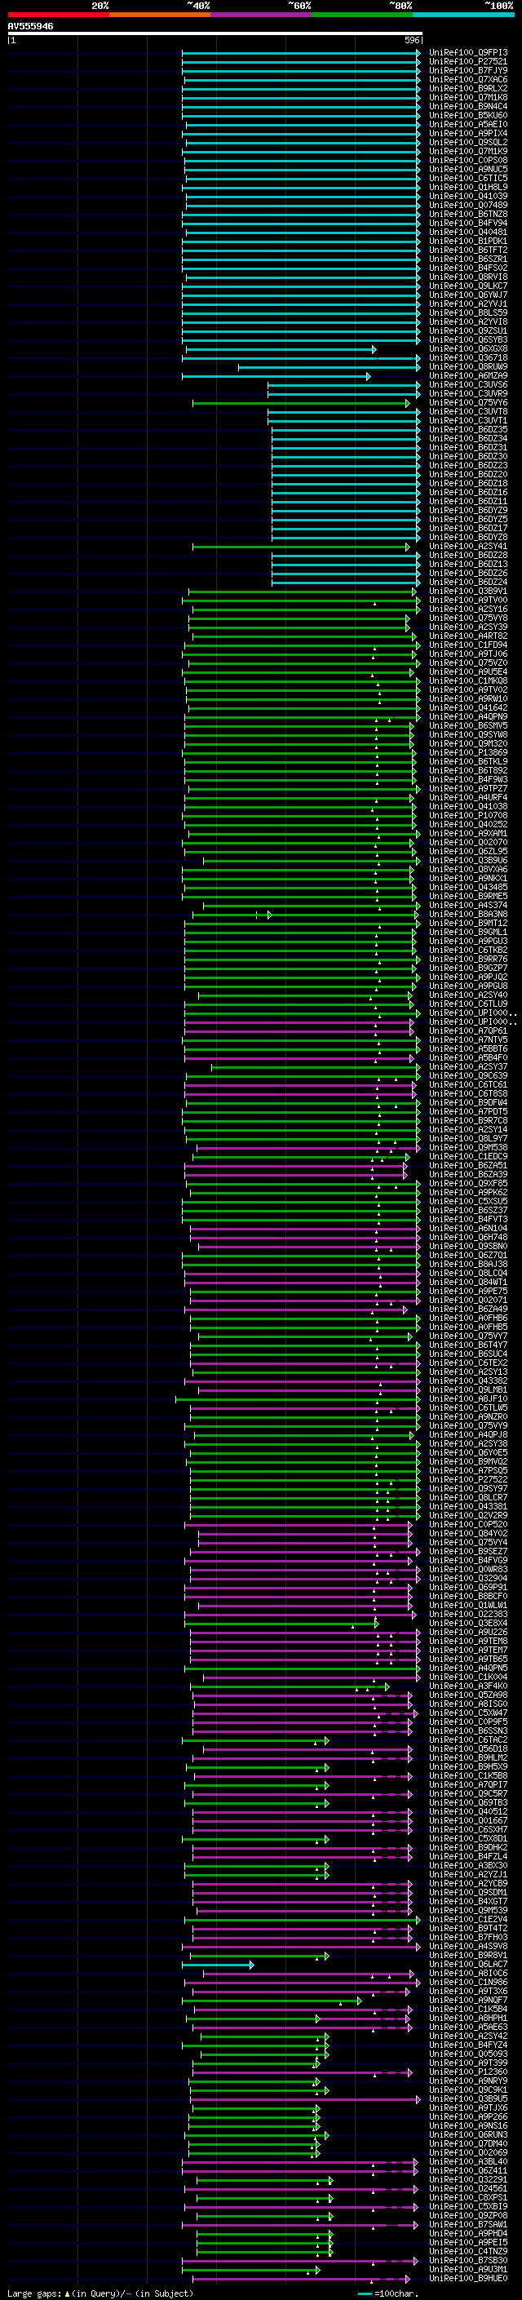
Task: Click label UniRef100_C1N986
Action: [468, 1982]
